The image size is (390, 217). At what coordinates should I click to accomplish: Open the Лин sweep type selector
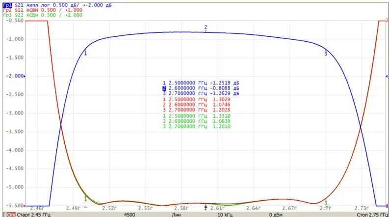(x=176, y=215)
